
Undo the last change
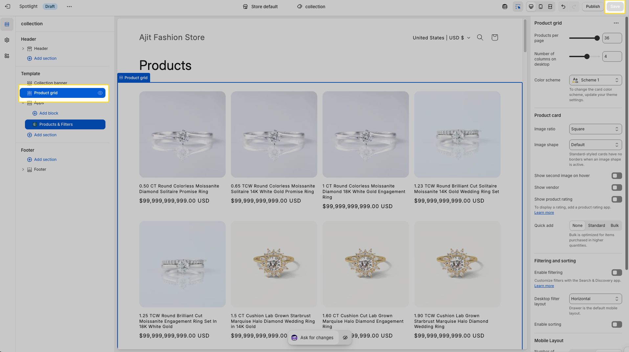point(563,6)
